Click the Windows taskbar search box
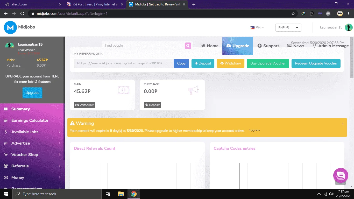354x199 pixels. pyautogui.click(x=57, y=194)
